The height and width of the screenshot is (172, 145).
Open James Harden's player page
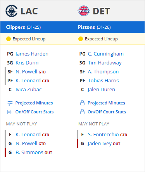tap(32, 54)
